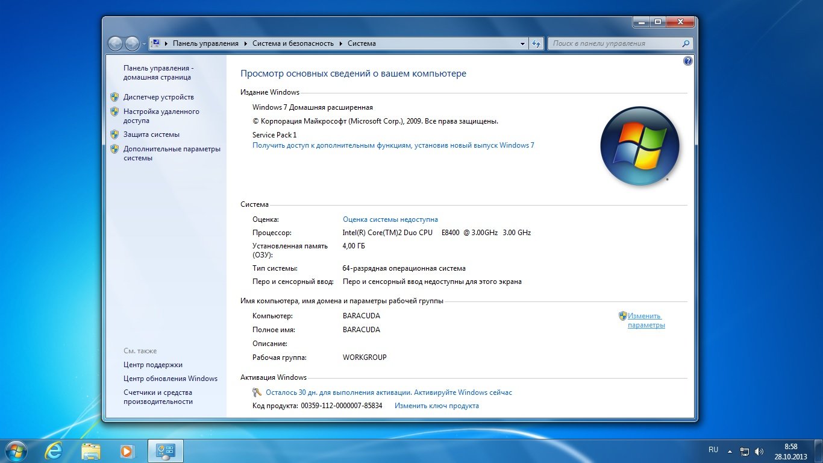Image resolution: width=823 pixels, height=463 pixels.
Task: Select the 64-разрядная операционная система text
Action: coord(404,268)
